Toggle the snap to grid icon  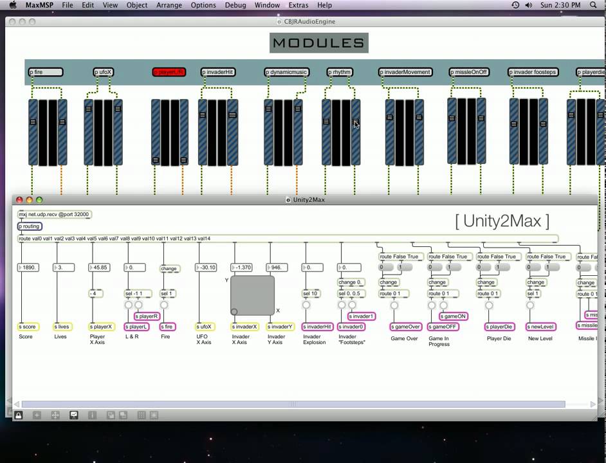tap(154, 415)
